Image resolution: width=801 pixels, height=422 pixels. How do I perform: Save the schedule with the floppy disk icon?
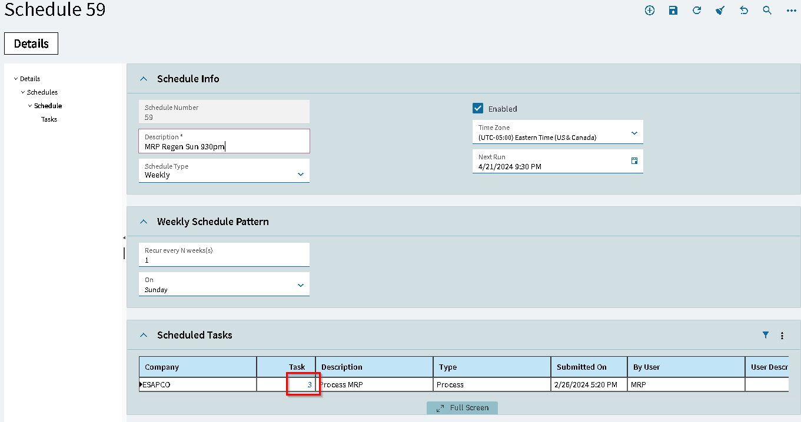point(673,10)
